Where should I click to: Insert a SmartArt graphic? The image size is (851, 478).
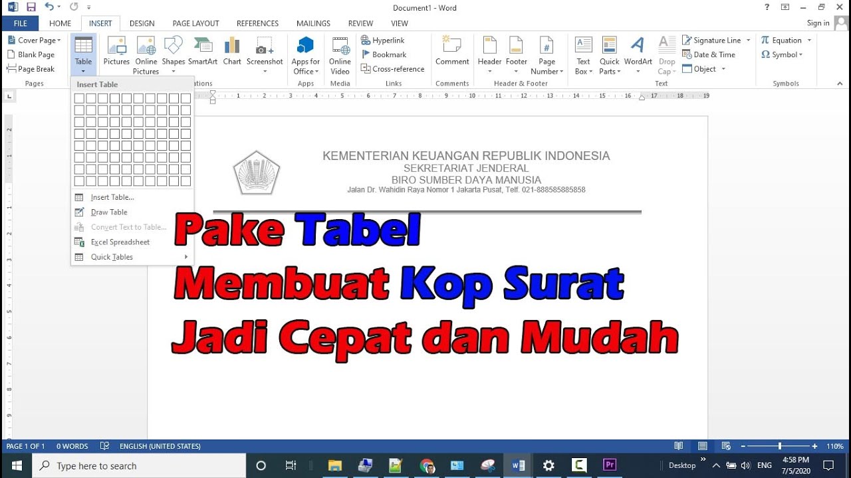[203, 52]
